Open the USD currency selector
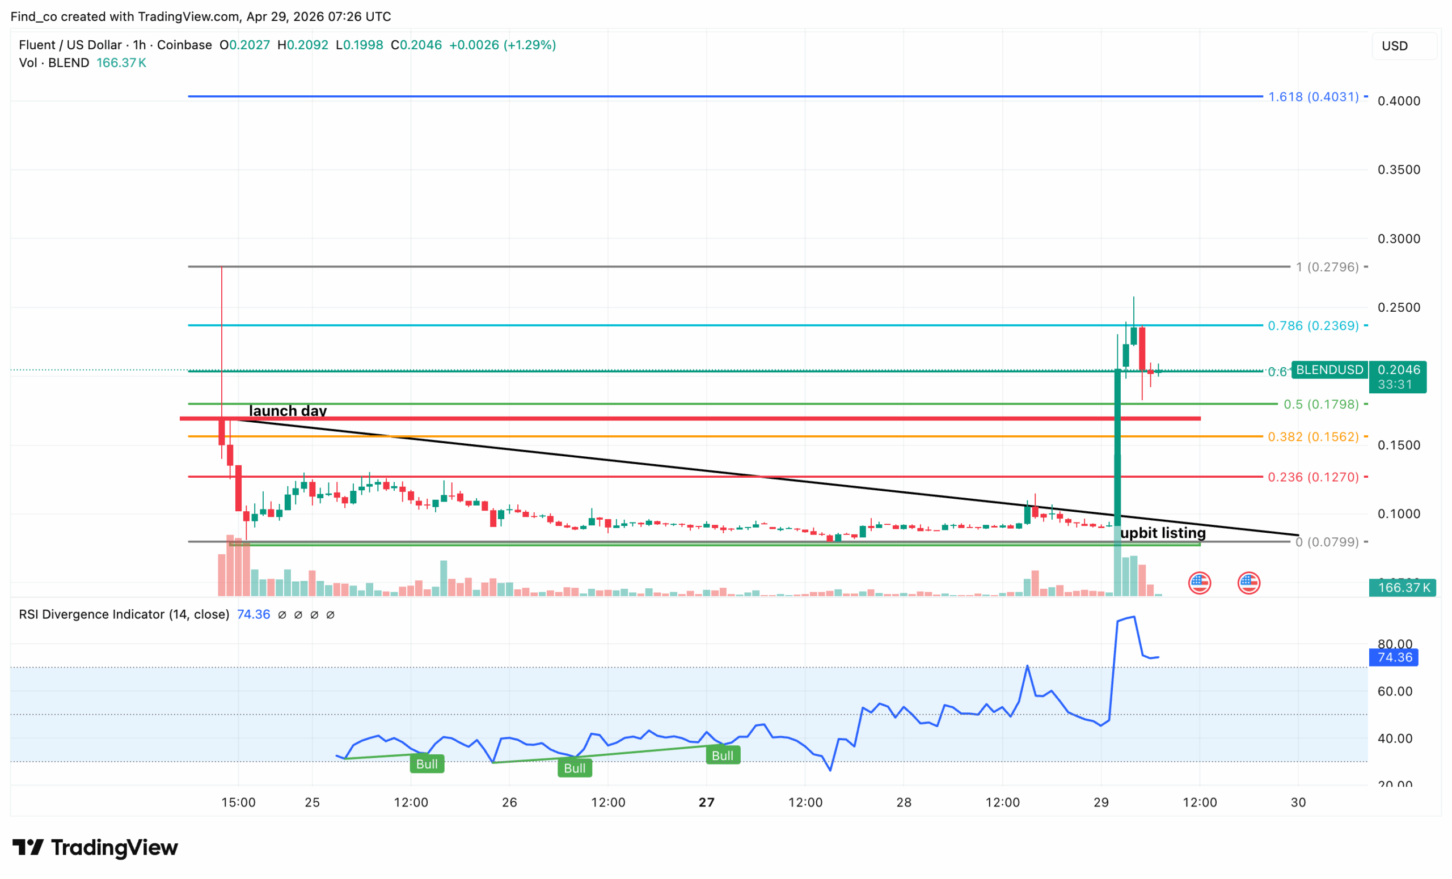Viewport: 1452px width, 879px height. click(x=1404, y=46)
